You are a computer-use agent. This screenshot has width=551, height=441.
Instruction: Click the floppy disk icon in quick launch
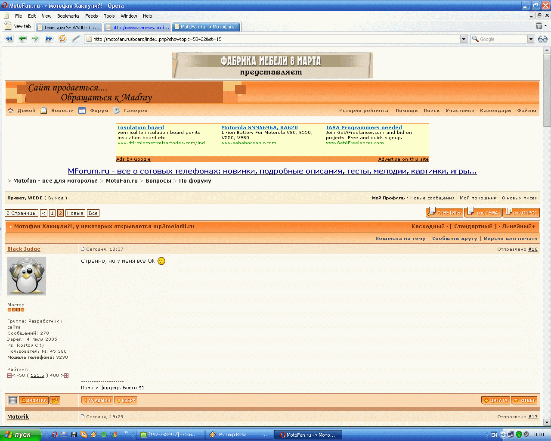74,435
